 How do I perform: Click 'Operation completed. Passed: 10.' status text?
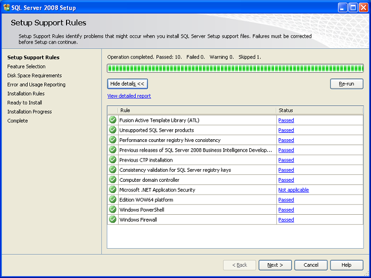[x=145, y=57]
